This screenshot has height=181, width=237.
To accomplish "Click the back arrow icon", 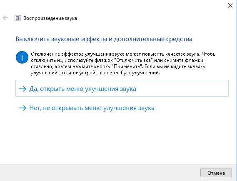I will point(5,18).
